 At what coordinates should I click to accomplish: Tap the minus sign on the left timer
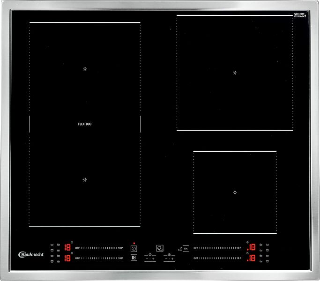[x=147, y=259]
